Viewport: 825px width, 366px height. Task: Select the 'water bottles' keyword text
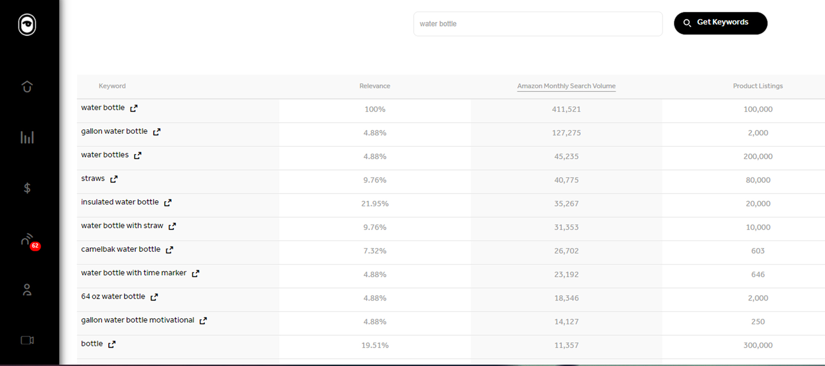tap(105, 155)
